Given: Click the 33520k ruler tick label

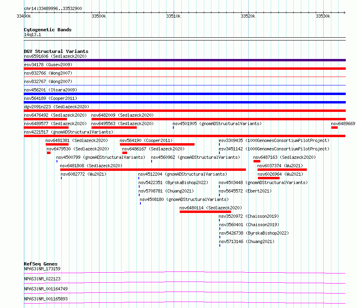Looking at the screenshot, I should 248,16.
